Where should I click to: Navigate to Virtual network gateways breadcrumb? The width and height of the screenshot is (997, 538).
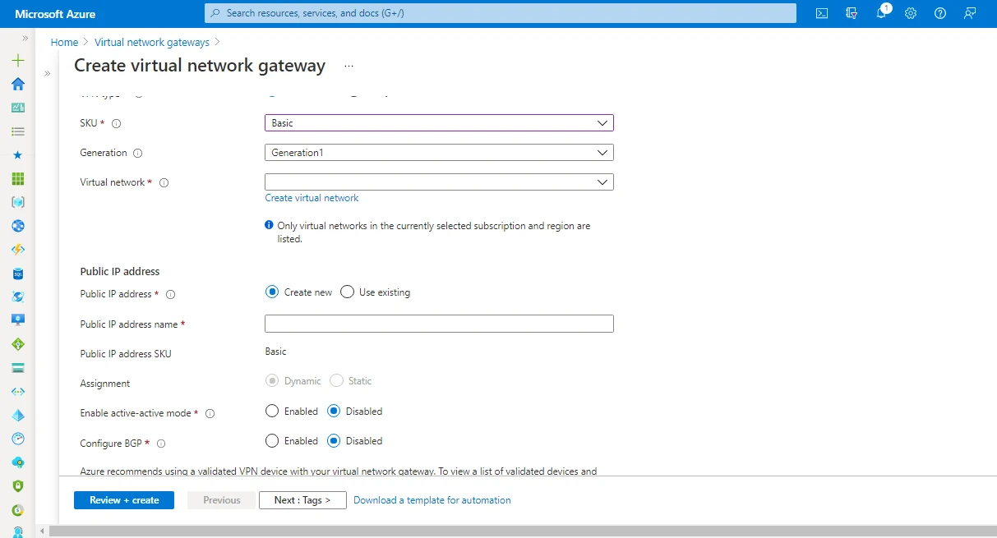(152, 42)
